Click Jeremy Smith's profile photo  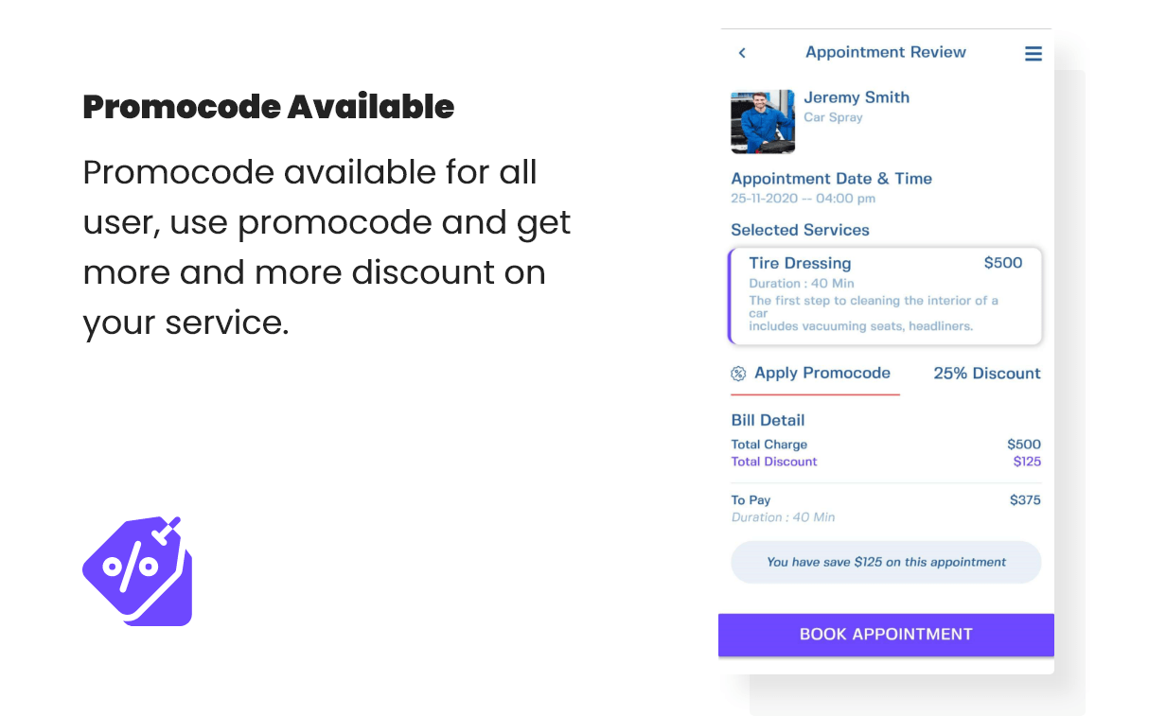pos(763,121)
